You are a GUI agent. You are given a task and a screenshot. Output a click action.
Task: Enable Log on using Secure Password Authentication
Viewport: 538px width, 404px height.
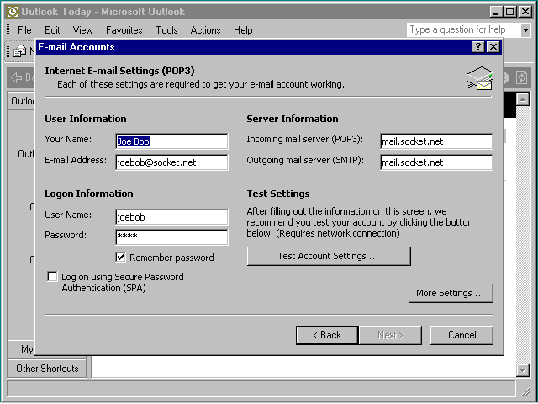[x=53, y=277]
